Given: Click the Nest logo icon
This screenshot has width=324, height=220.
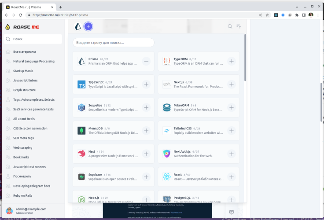Looking at the screenshot, I should pos(81,154).
